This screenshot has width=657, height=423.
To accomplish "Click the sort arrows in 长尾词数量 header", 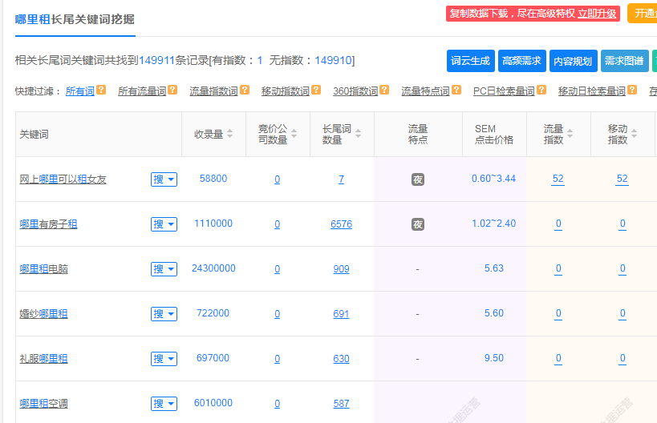I will (358, 134).
